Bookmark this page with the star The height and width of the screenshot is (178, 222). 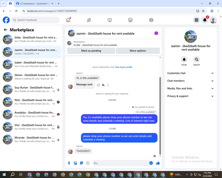[203, 11]
